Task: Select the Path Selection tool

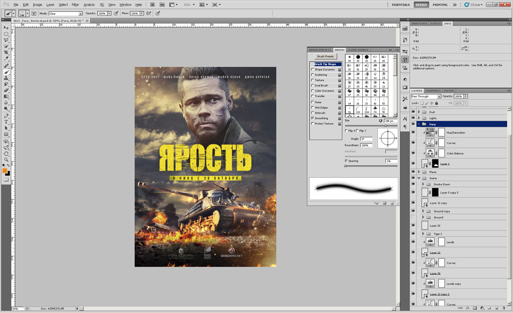Action: [x=6, y=128]
